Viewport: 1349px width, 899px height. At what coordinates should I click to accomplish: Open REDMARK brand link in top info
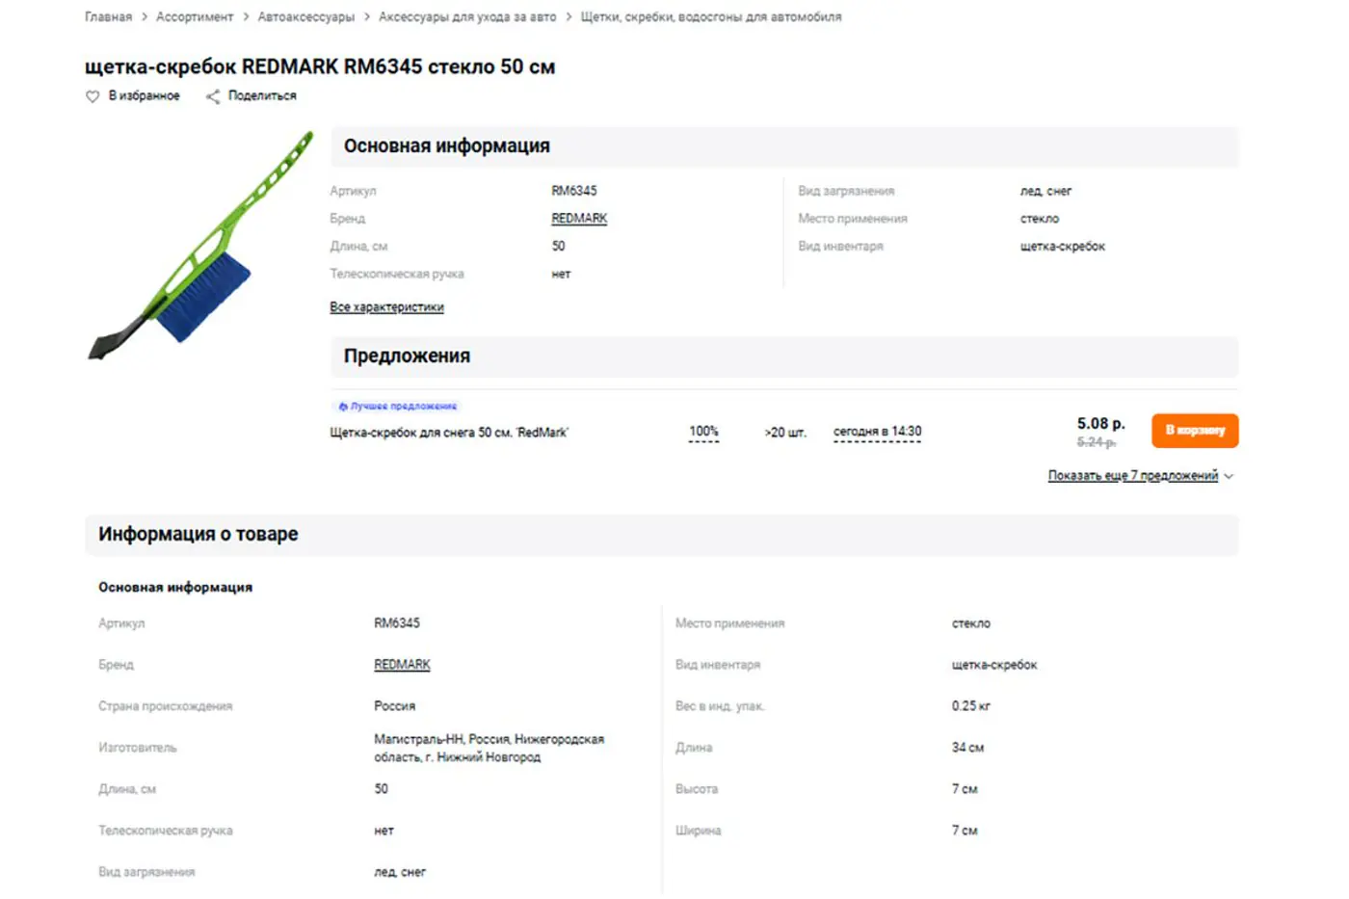click(579, 219)
